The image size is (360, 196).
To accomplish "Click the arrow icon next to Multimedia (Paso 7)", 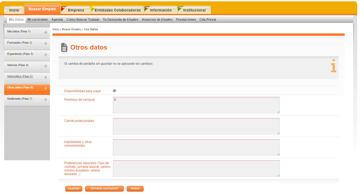I will point(45,100).
